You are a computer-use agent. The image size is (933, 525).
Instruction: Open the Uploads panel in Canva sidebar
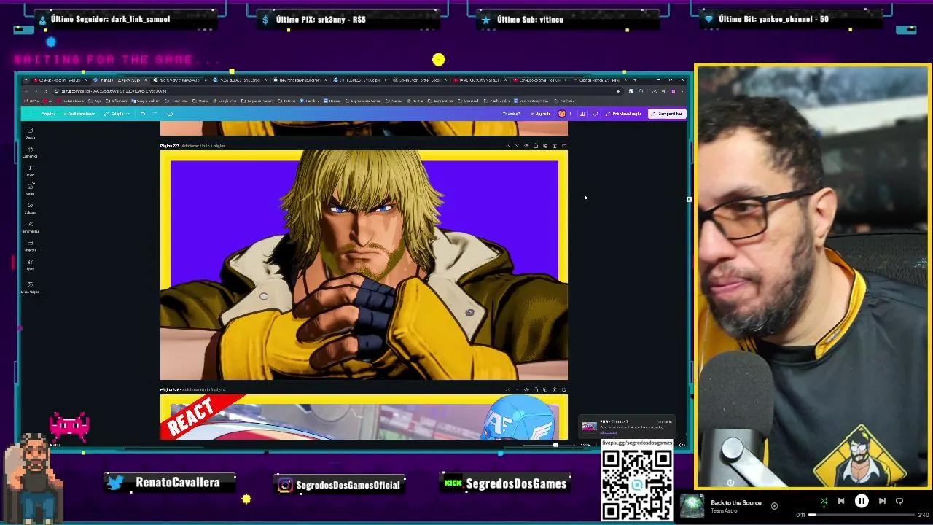point(30,207)
